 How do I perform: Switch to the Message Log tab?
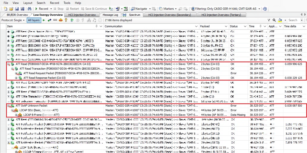(111, 15)
